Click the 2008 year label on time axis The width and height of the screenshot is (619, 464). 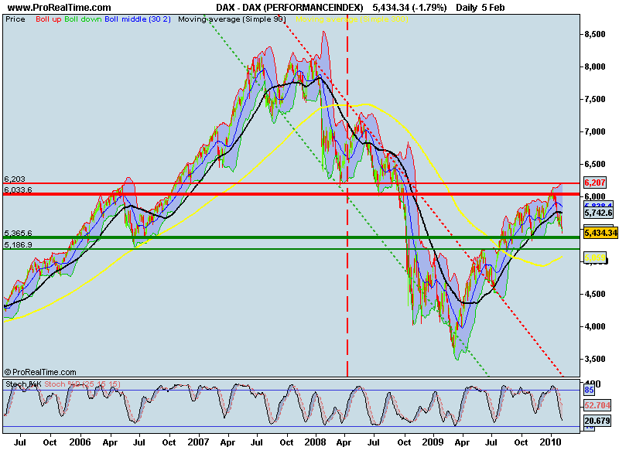[315, 442]
